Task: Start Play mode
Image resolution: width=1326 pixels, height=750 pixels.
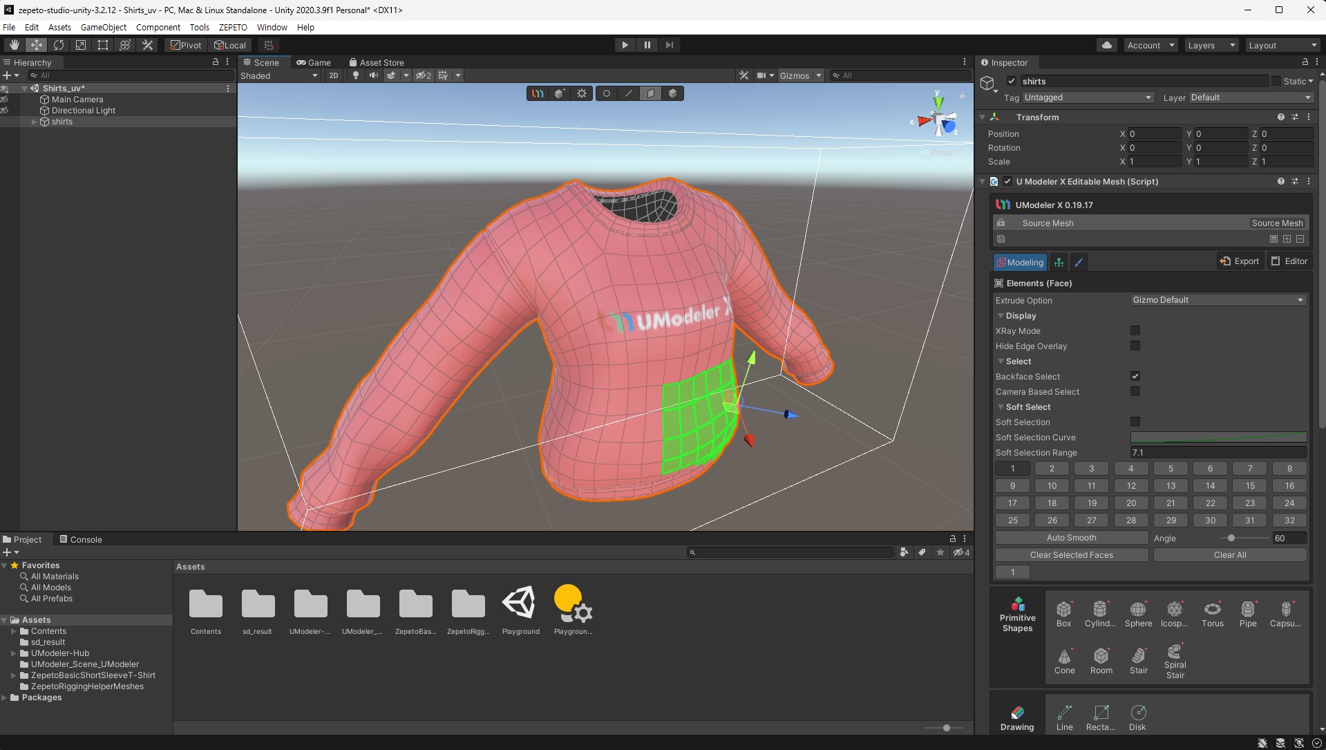Action: coord(625,45)
